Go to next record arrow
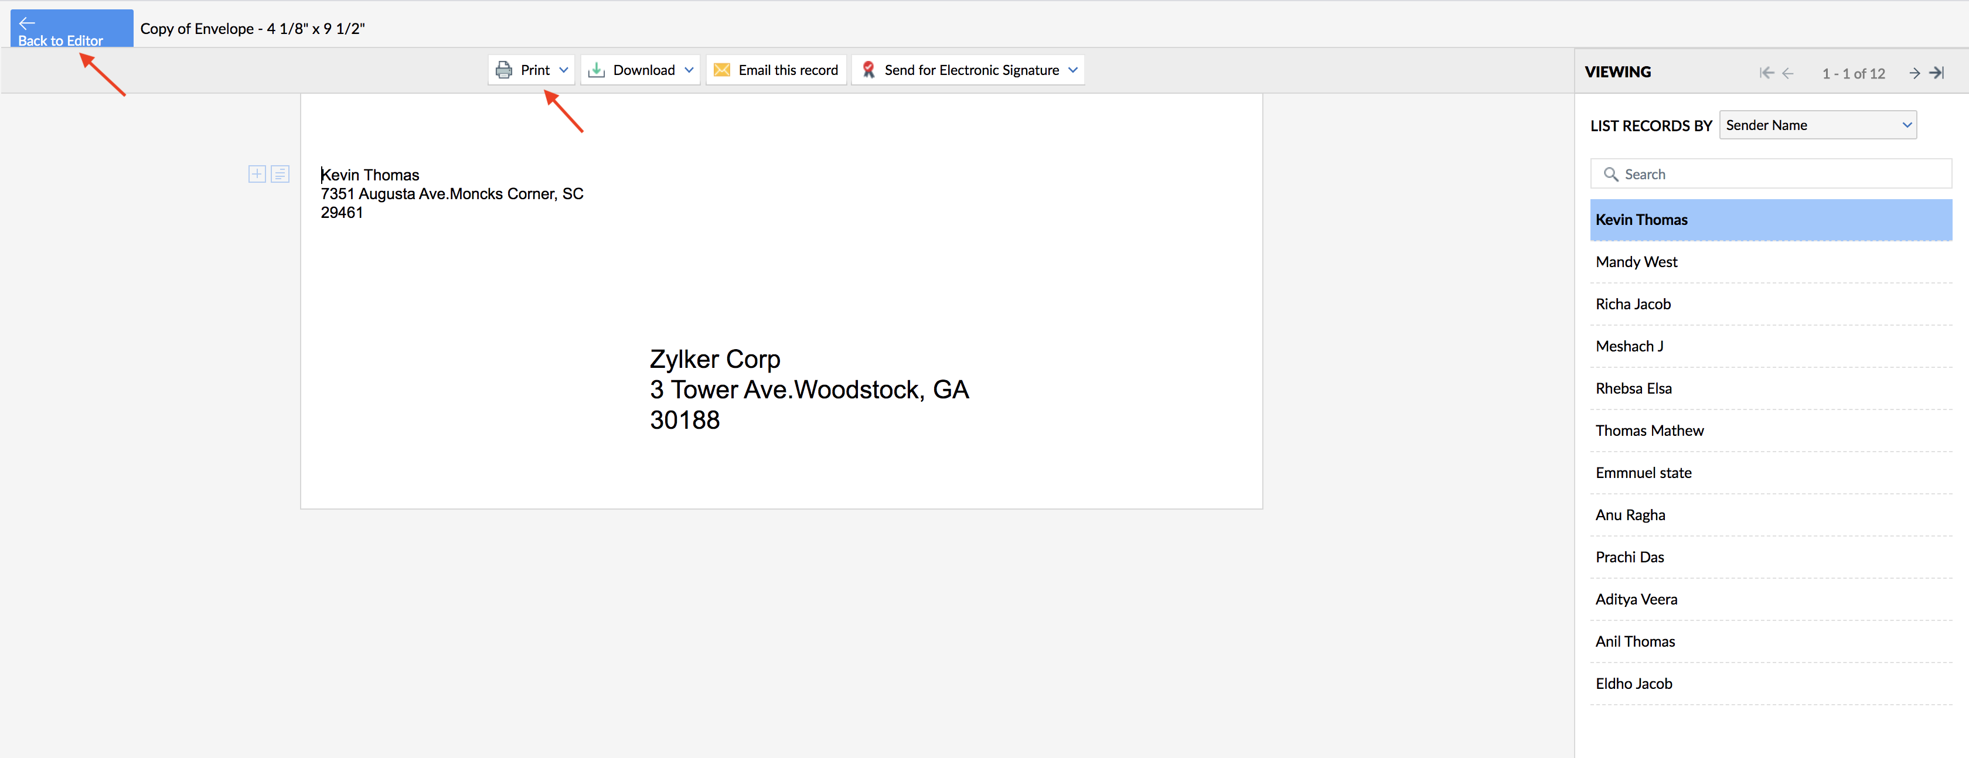The width and height of the screenshot is (1969, 758). click(1914, 73)
